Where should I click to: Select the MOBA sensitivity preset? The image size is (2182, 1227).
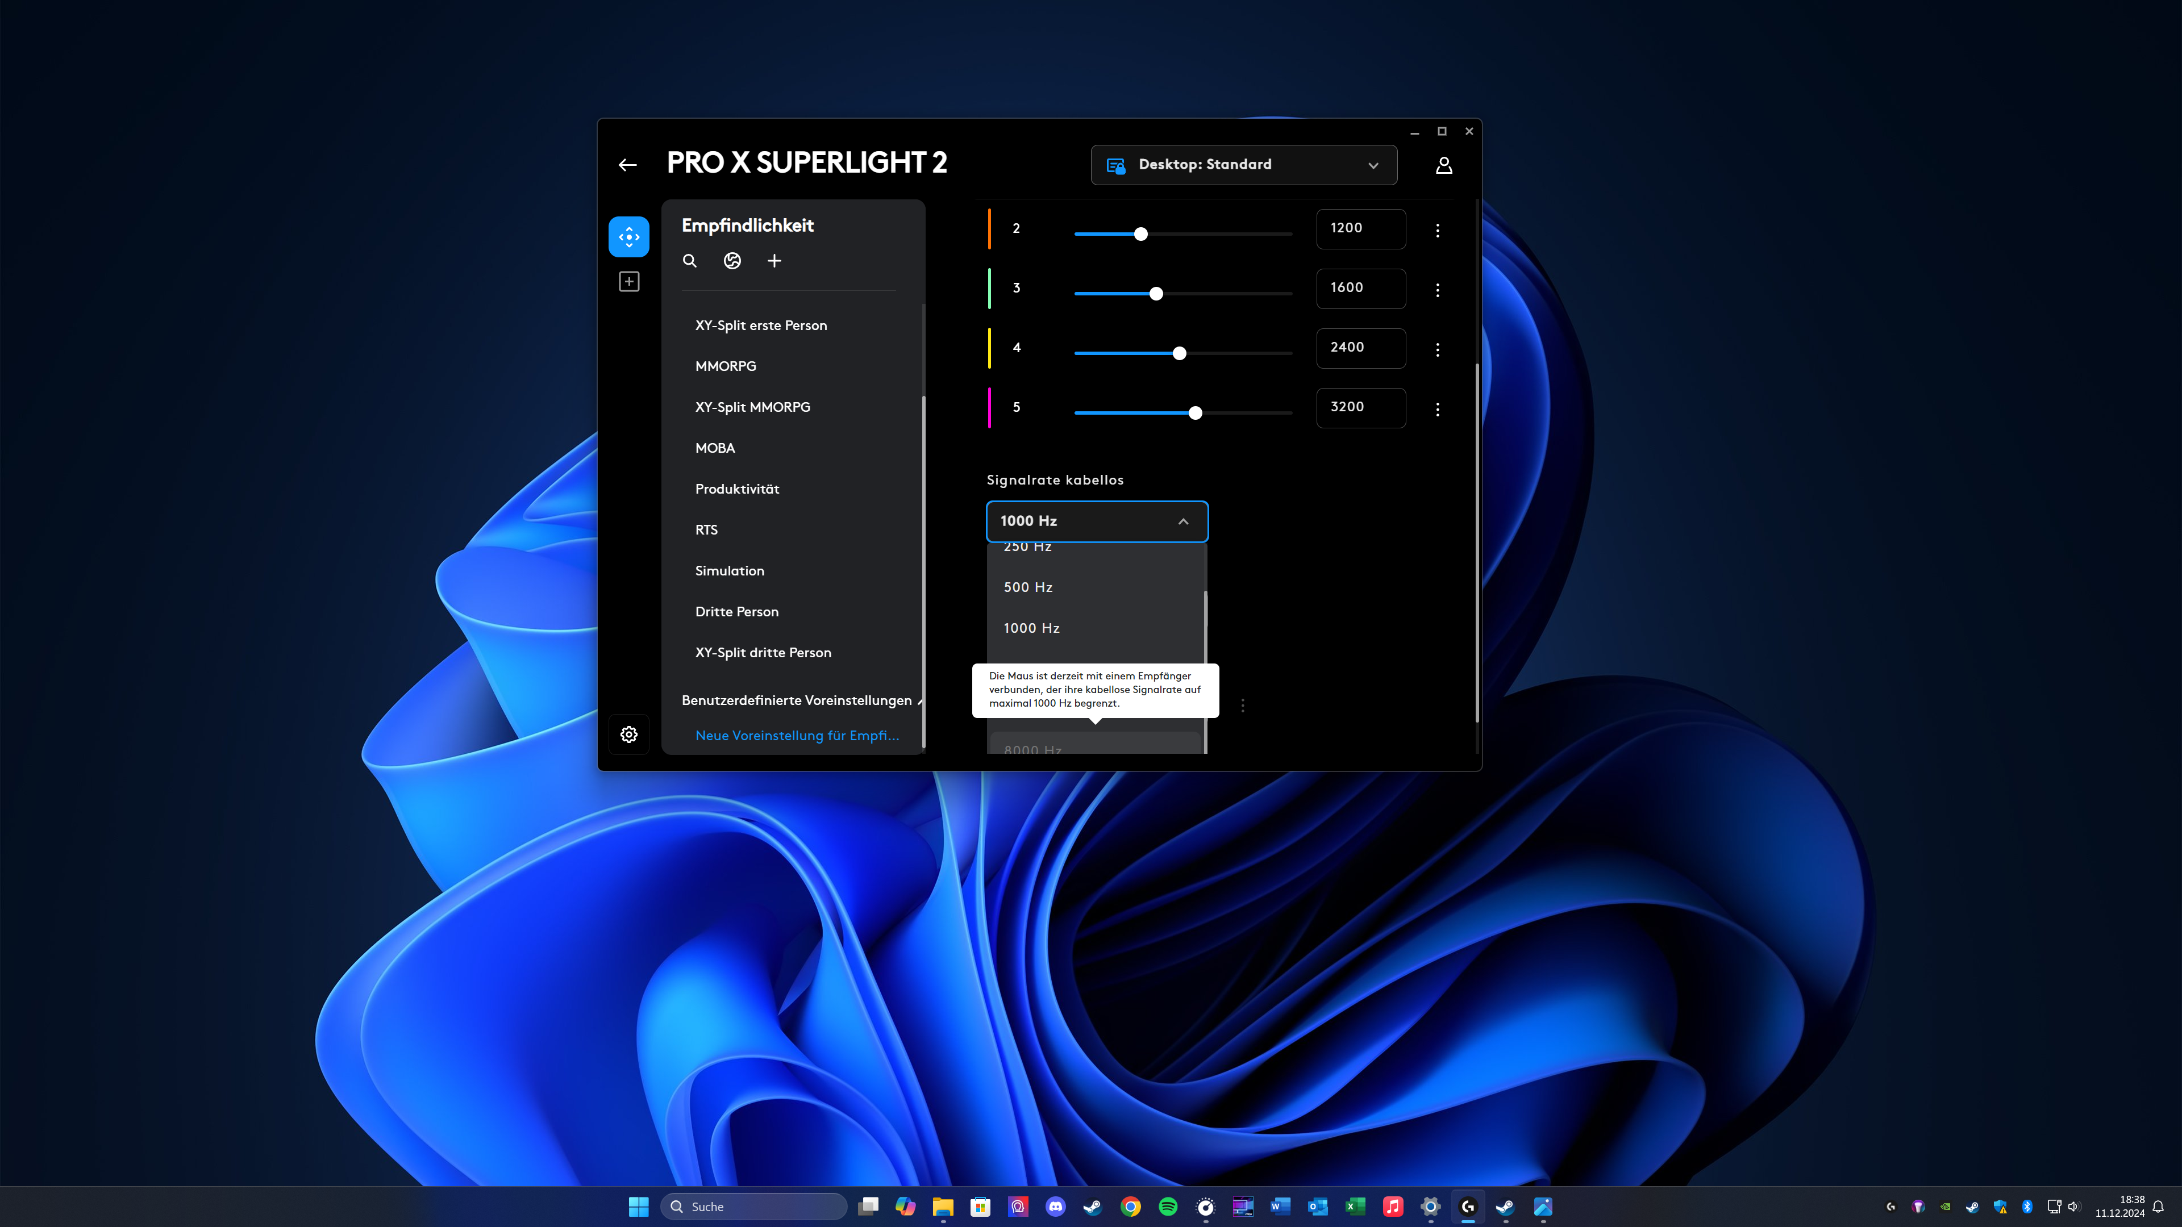tap(715, 448)
